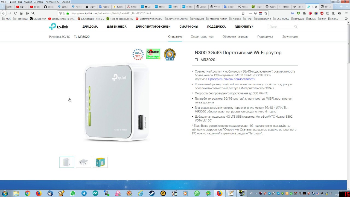350x197 pixels.
Task: Open Arduino IDE from the taskbar
Action: point(95,193)
